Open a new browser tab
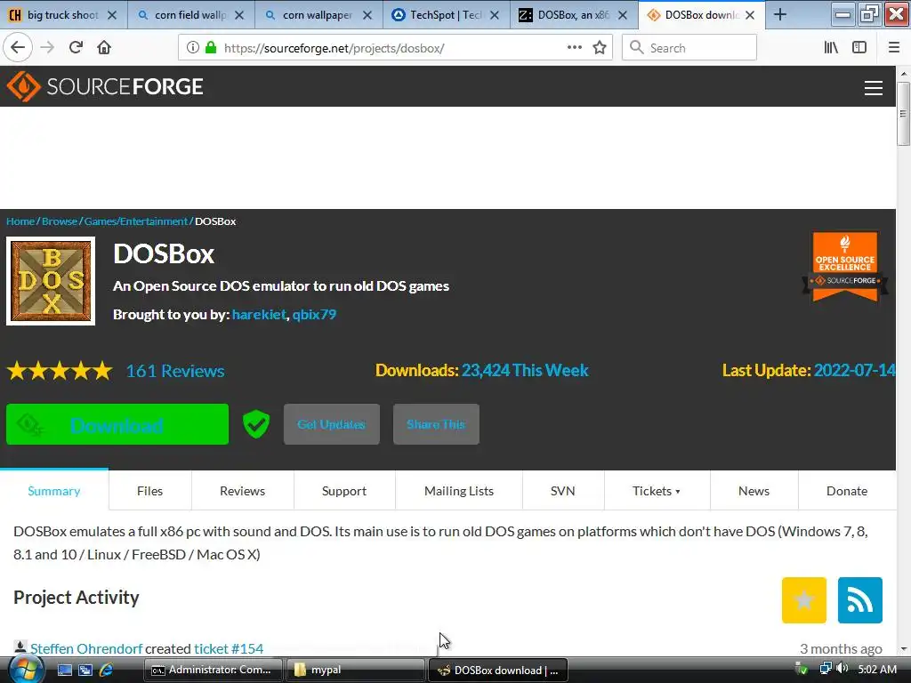 point(780,15)
